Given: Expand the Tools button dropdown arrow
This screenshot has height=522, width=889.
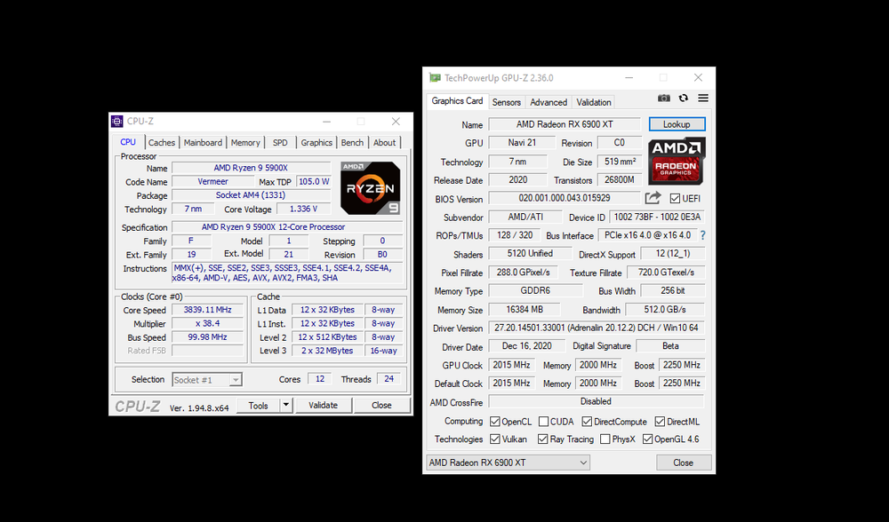Looking at the screenshot, I should pos(286,405).
